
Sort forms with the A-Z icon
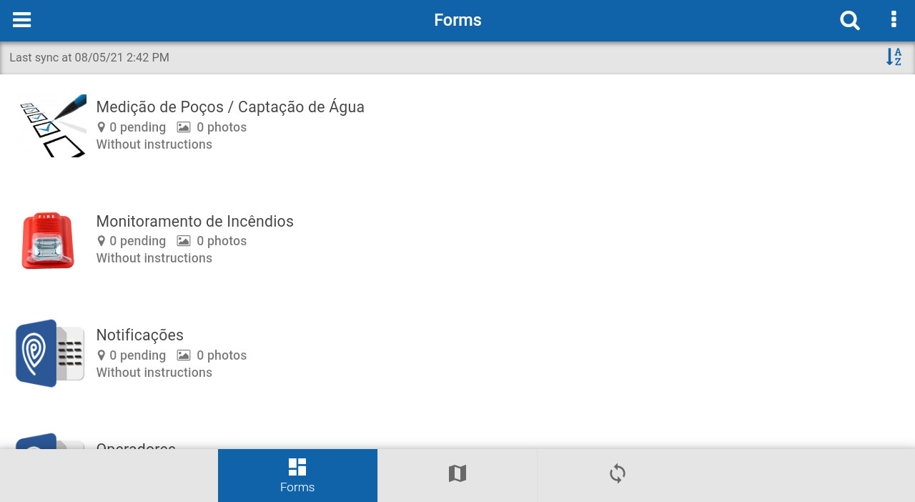click(x=894, y=57)
